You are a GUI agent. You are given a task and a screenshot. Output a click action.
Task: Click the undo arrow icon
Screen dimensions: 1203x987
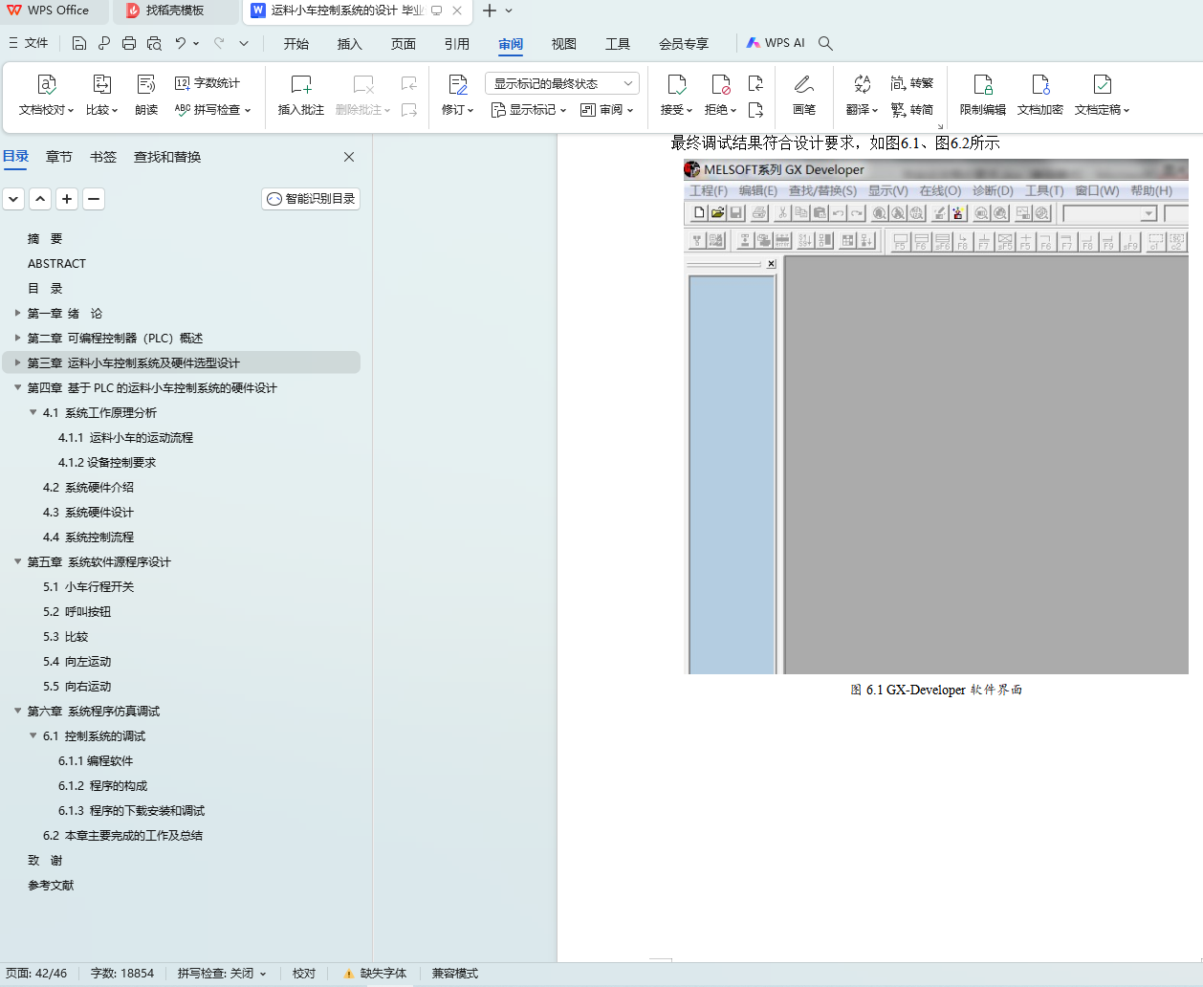(x=180, y=43)
